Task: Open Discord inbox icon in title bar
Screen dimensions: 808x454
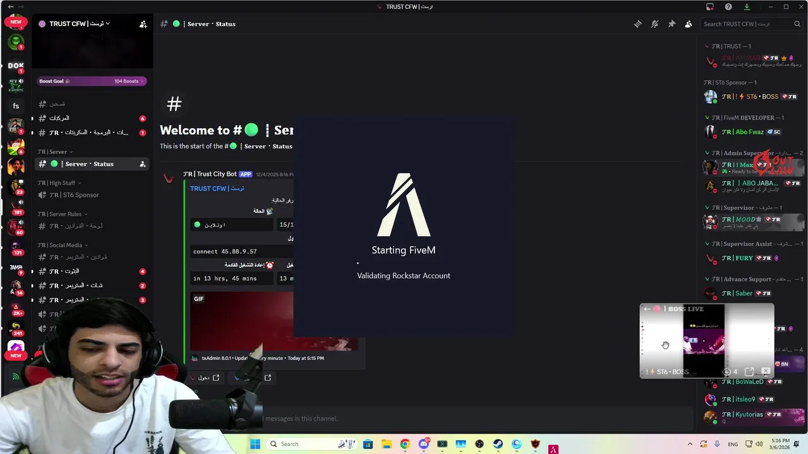Action: [x=710, y=7]
